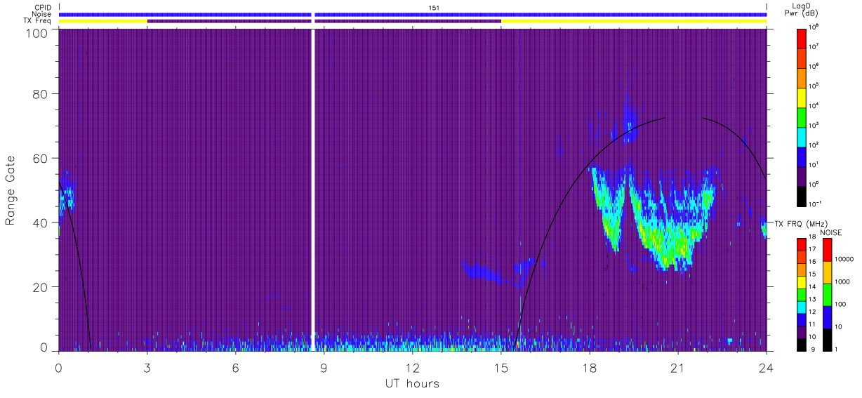862x398 pixels.
Task: Click the yellow segment of the TX FRQ colorbar
Action: [801, 282]
